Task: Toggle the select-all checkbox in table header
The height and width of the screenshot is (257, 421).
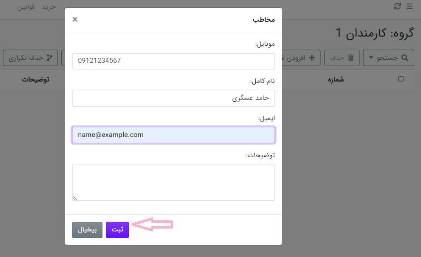Action: click(x=400, y=79)
